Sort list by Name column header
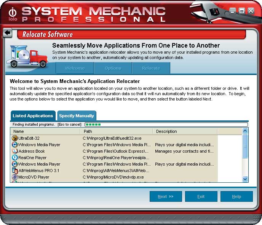Screen dimensions: 262x225 (x=45, y=131)
